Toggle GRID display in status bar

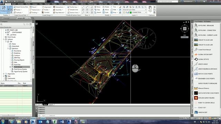28,118
